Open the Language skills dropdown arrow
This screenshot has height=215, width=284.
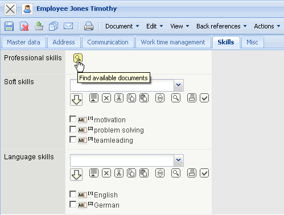[178, 160]
